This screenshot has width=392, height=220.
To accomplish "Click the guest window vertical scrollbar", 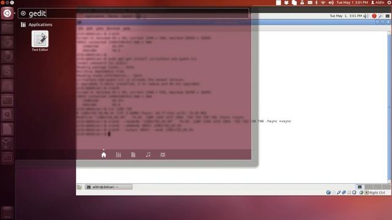I will (390, 108).
